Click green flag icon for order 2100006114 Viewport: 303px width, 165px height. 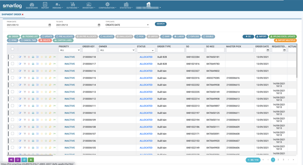tap(55, 85)
